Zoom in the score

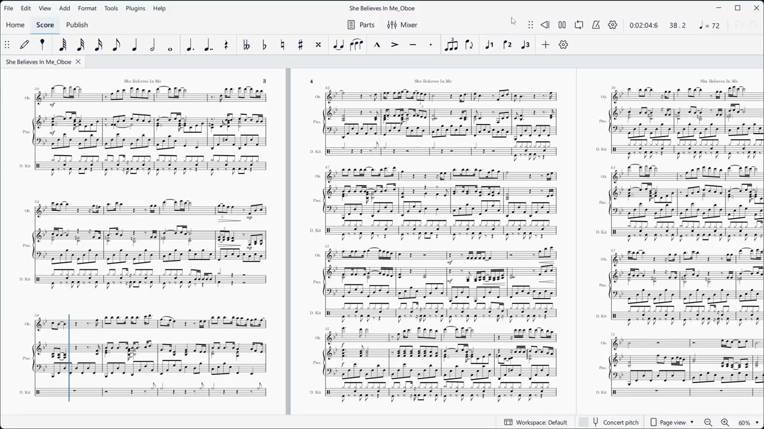coord(725,422)
